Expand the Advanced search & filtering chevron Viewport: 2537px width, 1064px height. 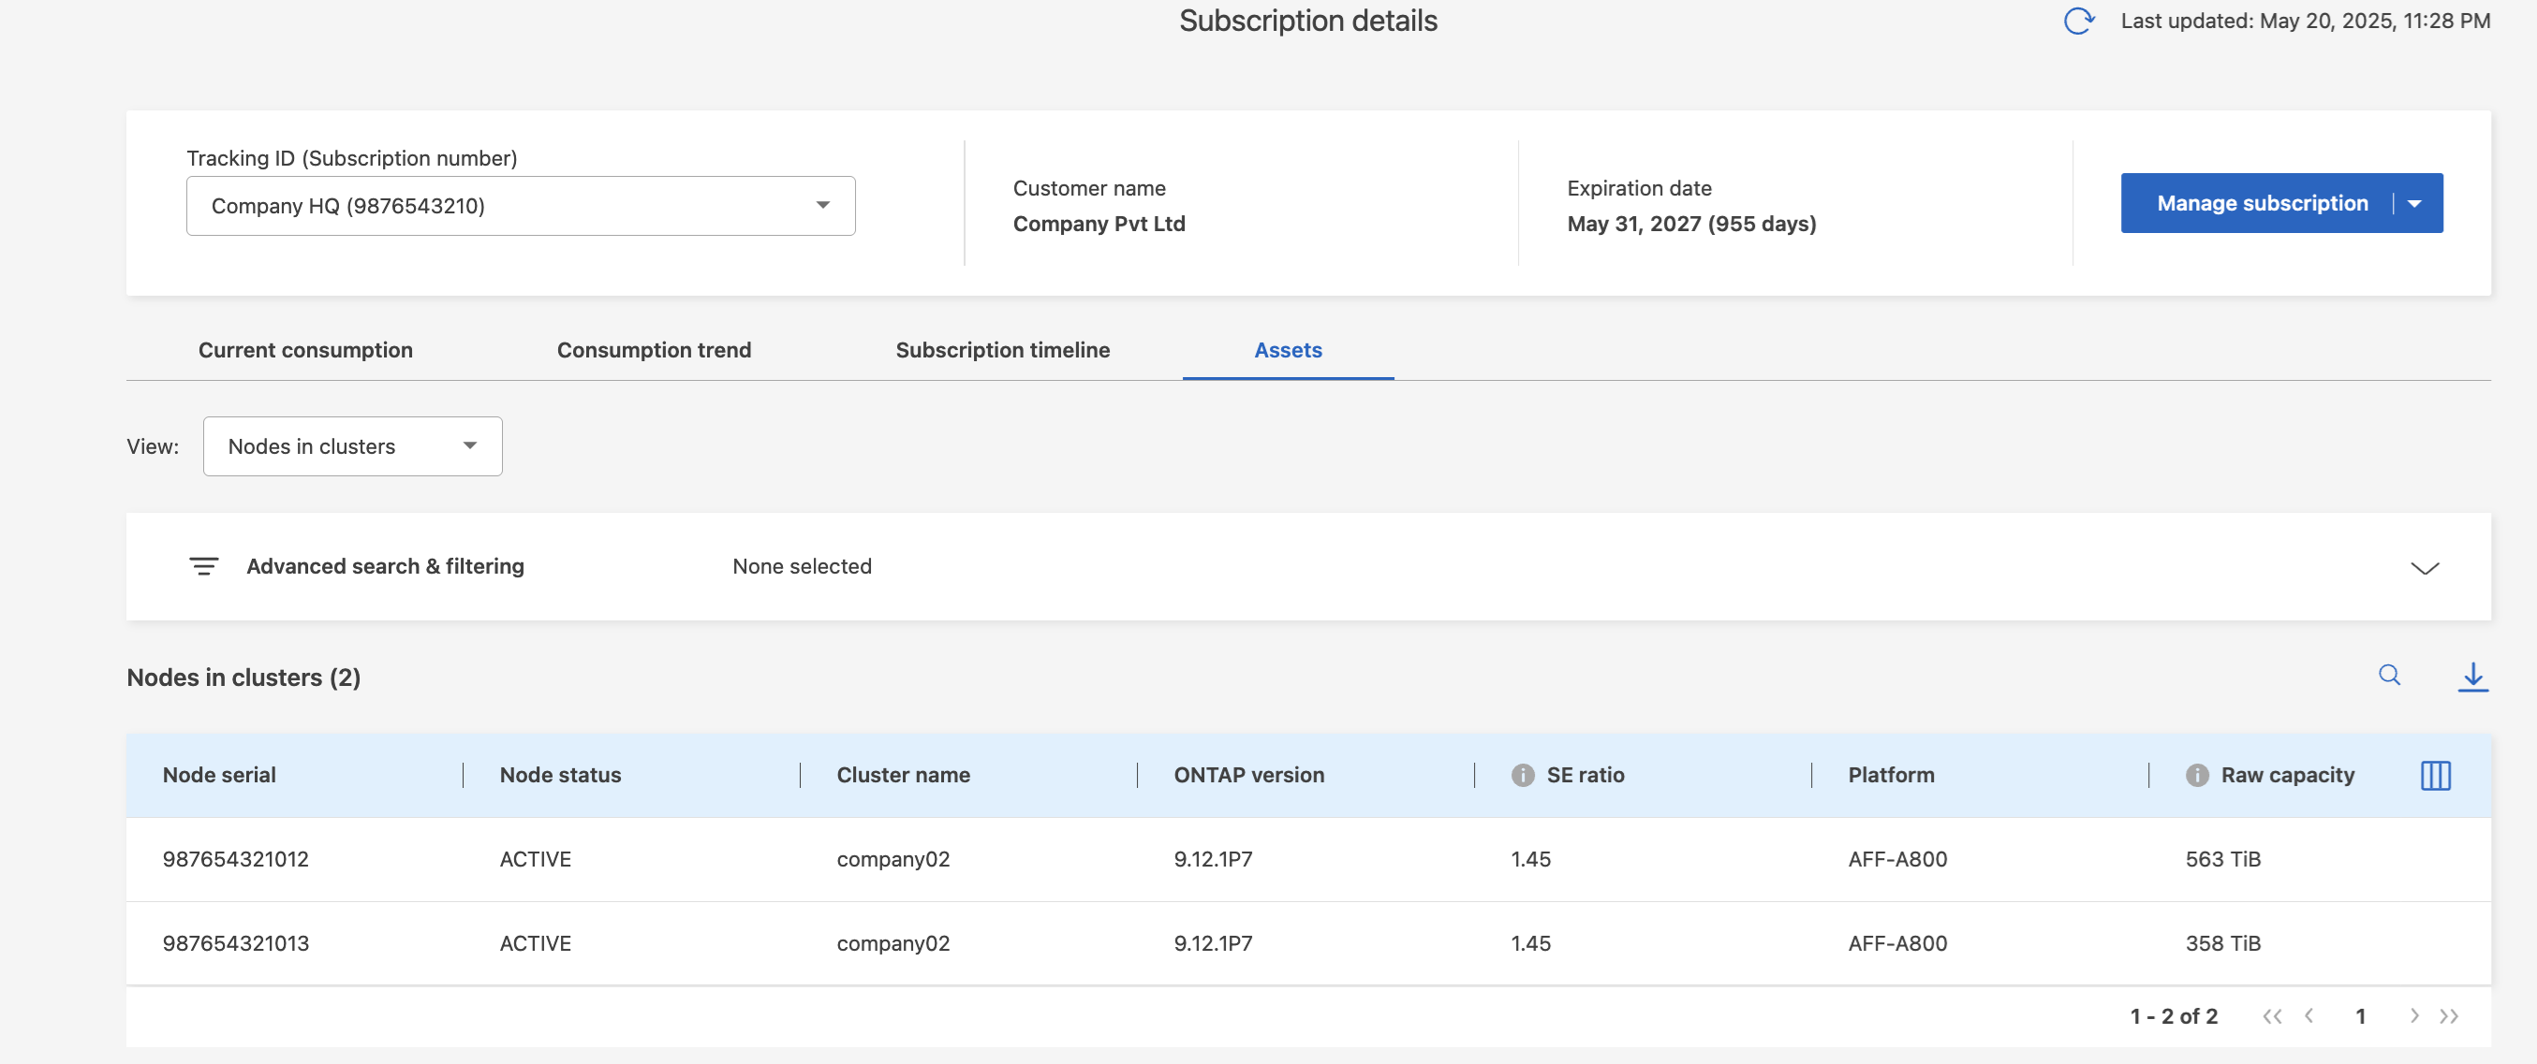click(x=2424, y=568)
